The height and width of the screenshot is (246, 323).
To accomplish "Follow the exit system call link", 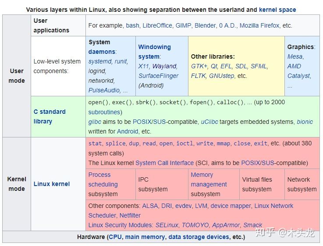I will pyautogui.click(x=261, y=144).
